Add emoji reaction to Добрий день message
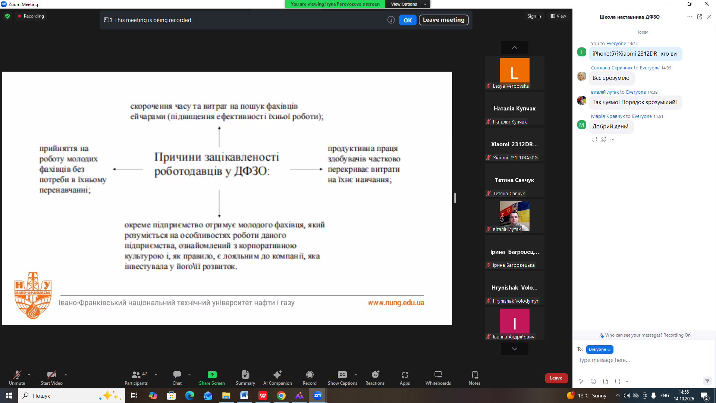This screenshot has height=403, width=716. [603, 140]
